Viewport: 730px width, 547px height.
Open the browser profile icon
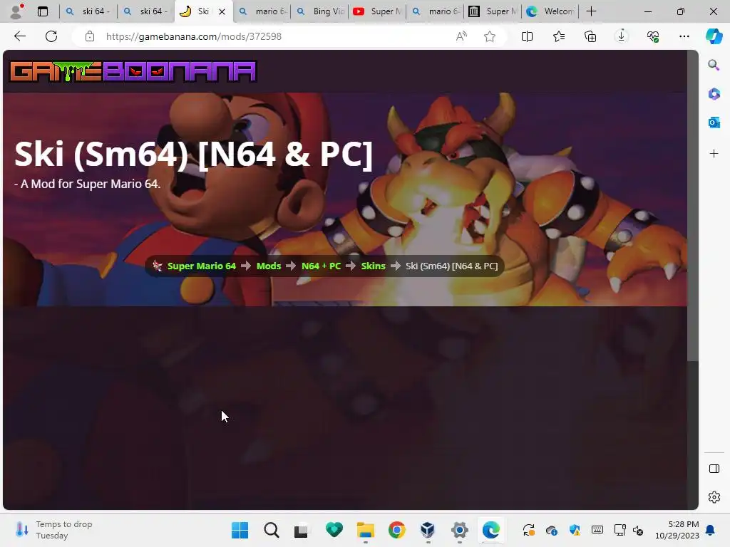(16, 11)
